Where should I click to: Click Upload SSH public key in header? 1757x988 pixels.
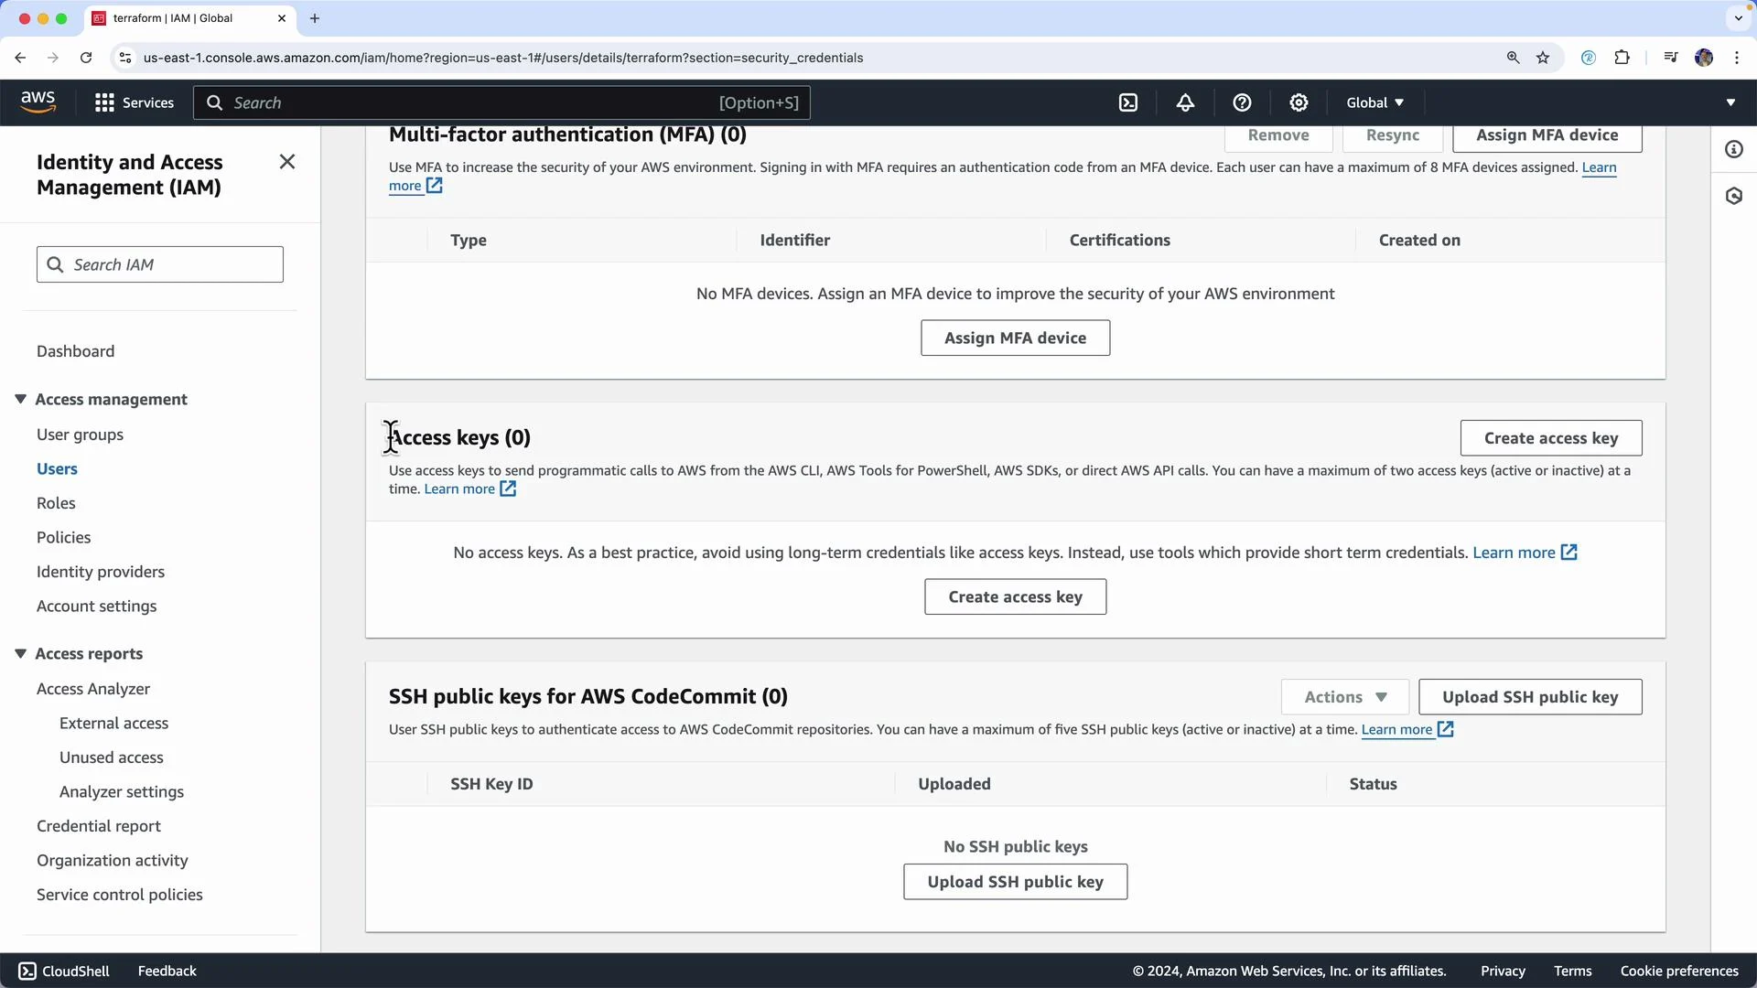1530,697
